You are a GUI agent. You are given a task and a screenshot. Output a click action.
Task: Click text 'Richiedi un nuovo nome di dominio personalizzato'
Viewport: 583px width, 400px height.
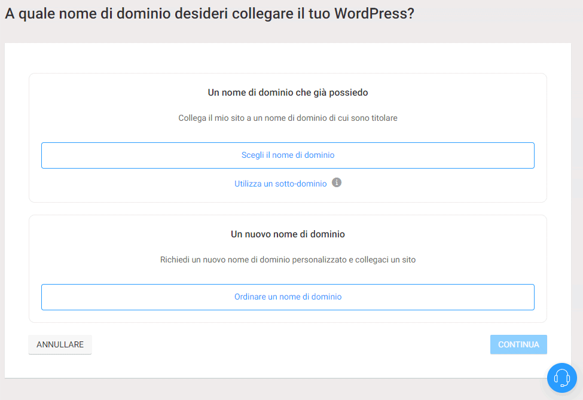254,259
